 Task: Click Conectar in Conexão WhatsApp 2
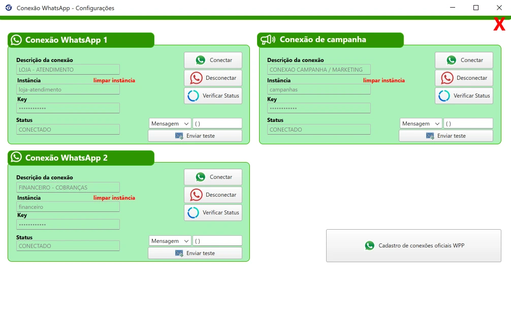(x=213, y=177)
